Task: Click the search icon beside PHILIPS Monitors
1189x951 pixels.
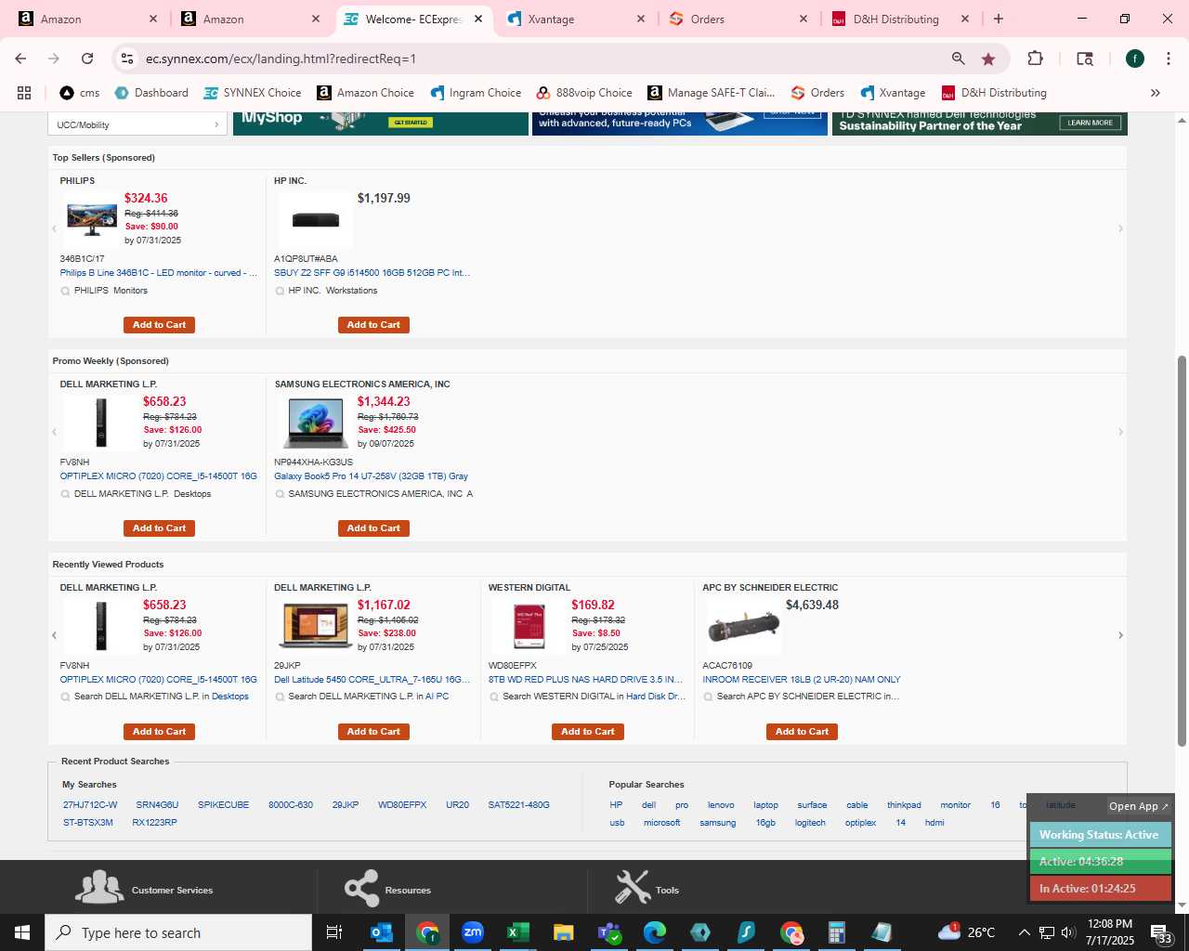Action: pyautogui.click(x=65, y=291)
